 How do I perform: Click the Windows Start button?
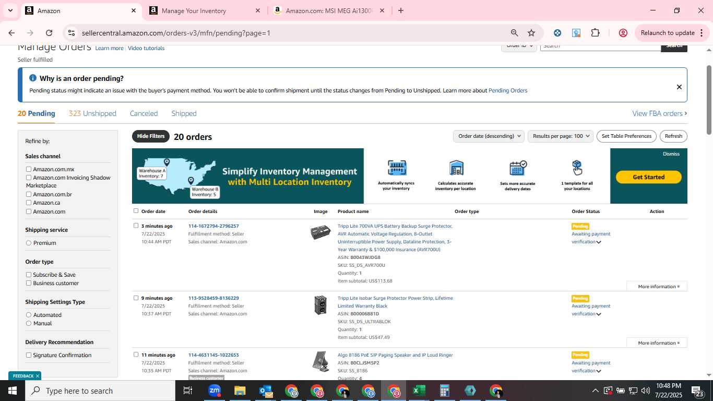[13, 391]
